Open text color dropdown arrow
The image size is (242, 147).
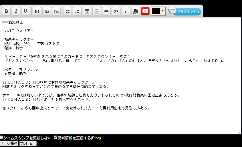163,11
